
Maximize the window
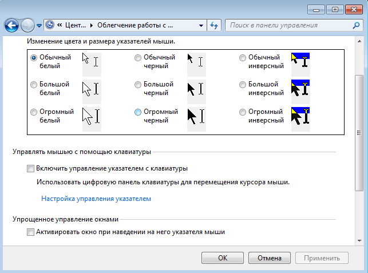tap(335, 10)
